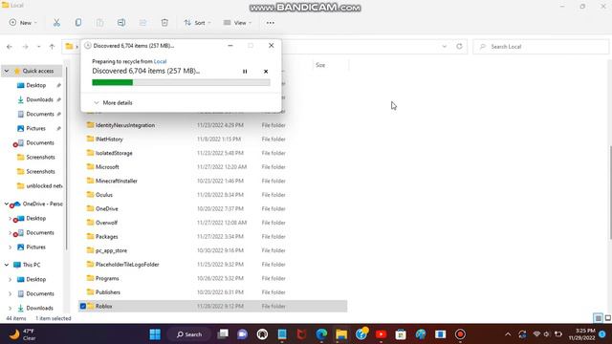This screenshot has width=612, height=344.
Task: Open Microsoft Edge from taskbar
Action: (321, 334)
